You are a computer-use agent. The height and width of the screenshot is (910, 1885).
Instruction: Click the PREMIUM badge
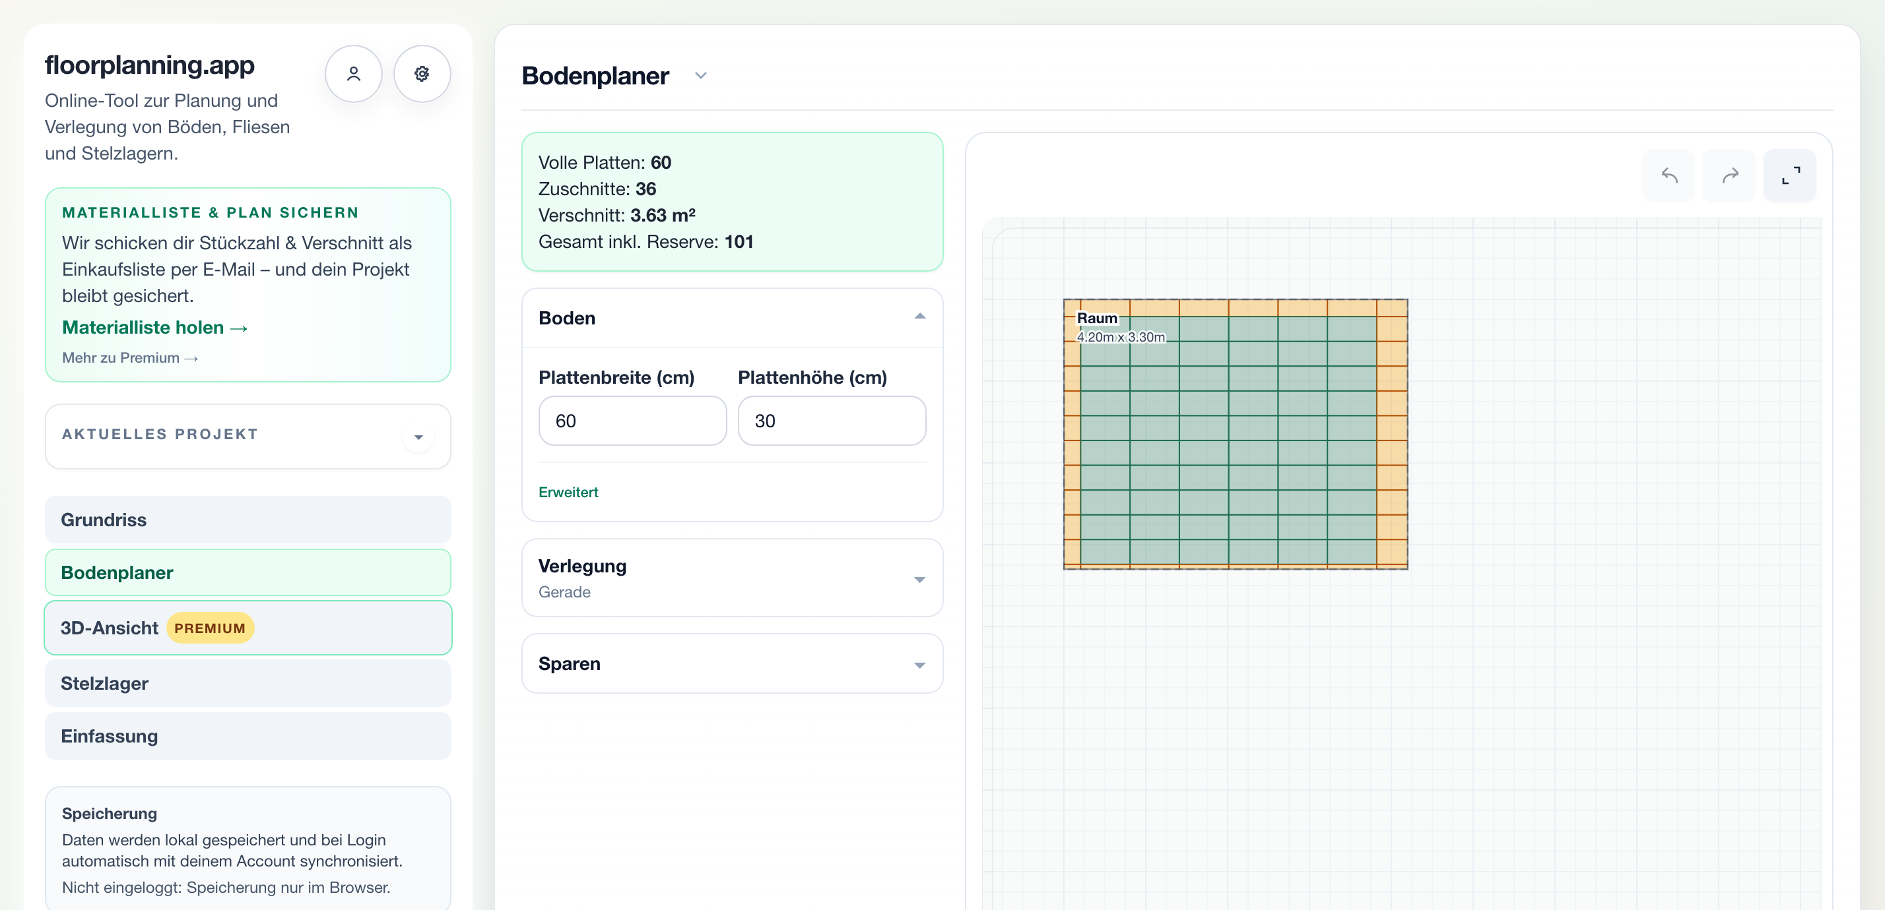(210, 628)
